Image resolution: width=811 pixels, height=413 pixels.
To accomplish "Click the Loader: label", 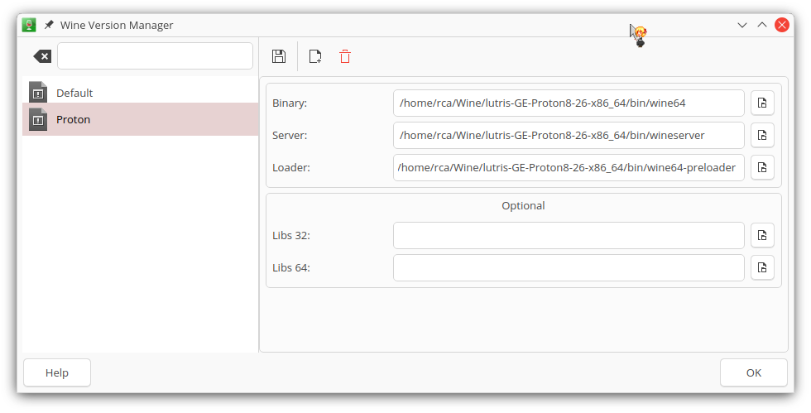I will tap(291, 168).
